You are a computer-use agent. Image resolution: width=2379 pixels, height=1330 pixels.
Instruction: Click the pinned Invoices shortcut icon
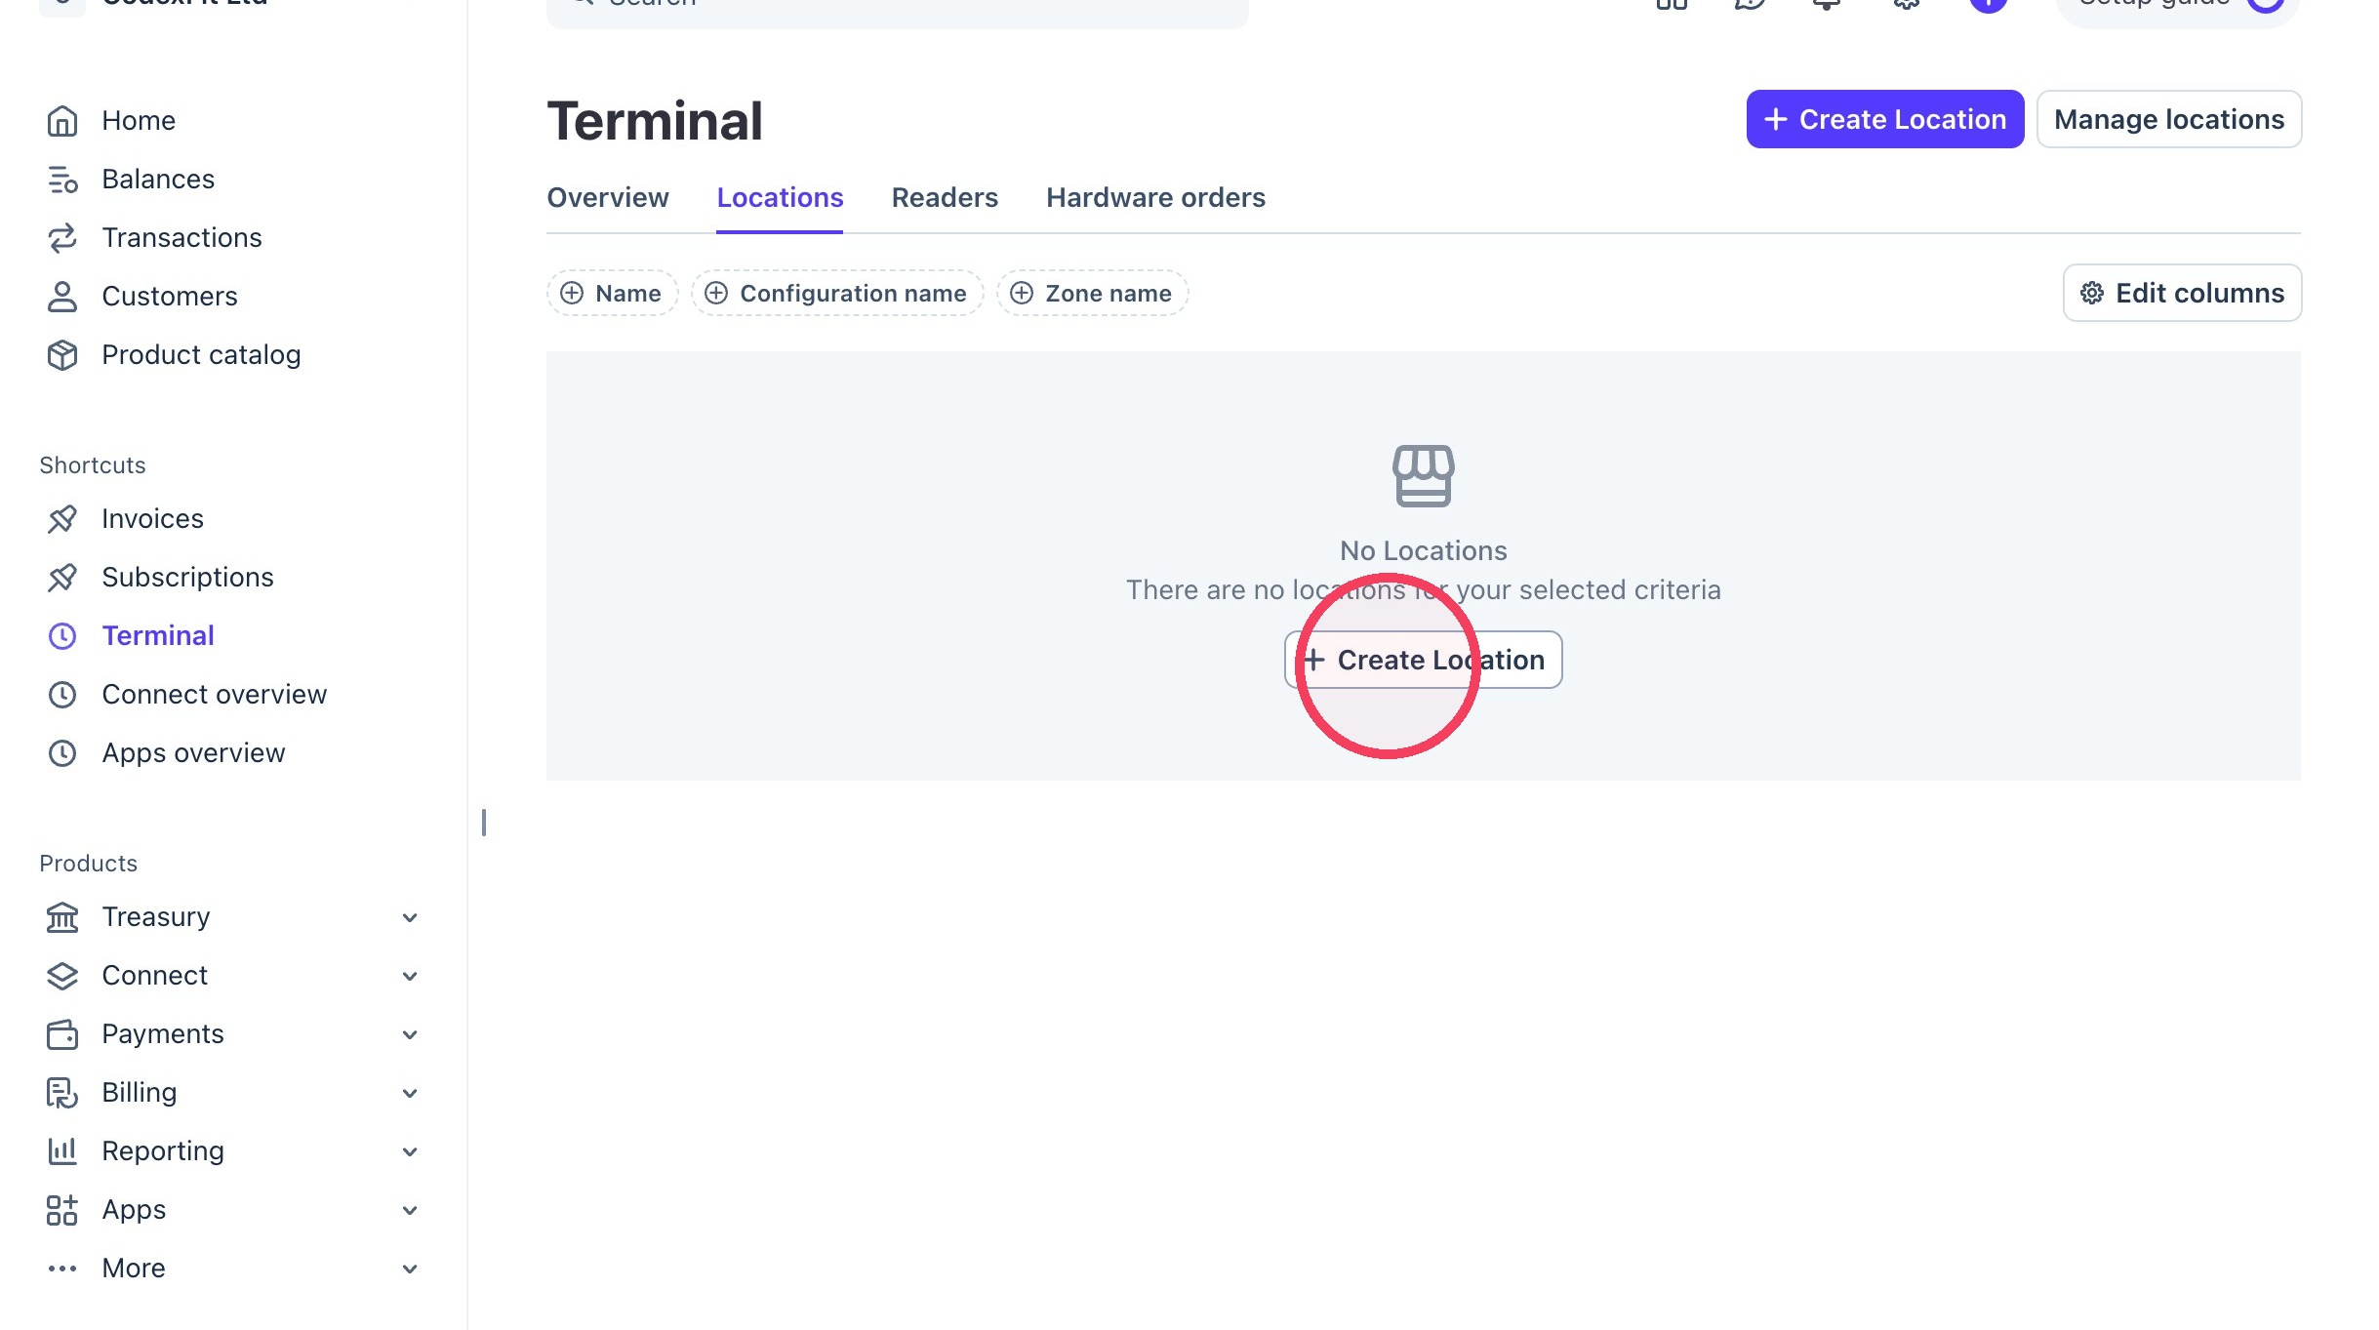click(62, 518)
